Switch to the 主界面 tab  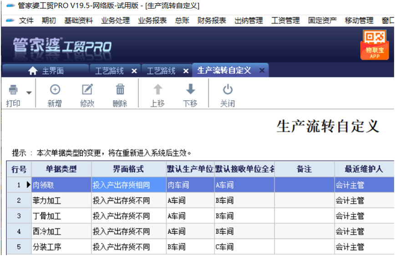(46, 71)
